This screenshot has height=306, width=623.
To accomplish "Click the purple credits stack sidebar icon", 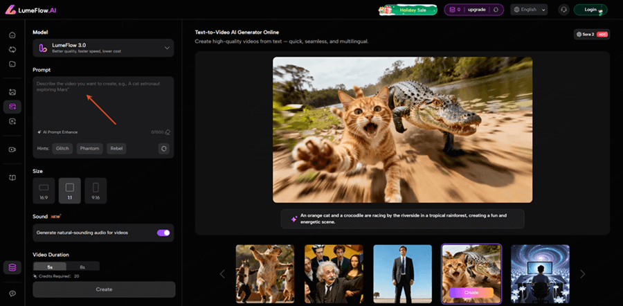I will click(12, 267).
